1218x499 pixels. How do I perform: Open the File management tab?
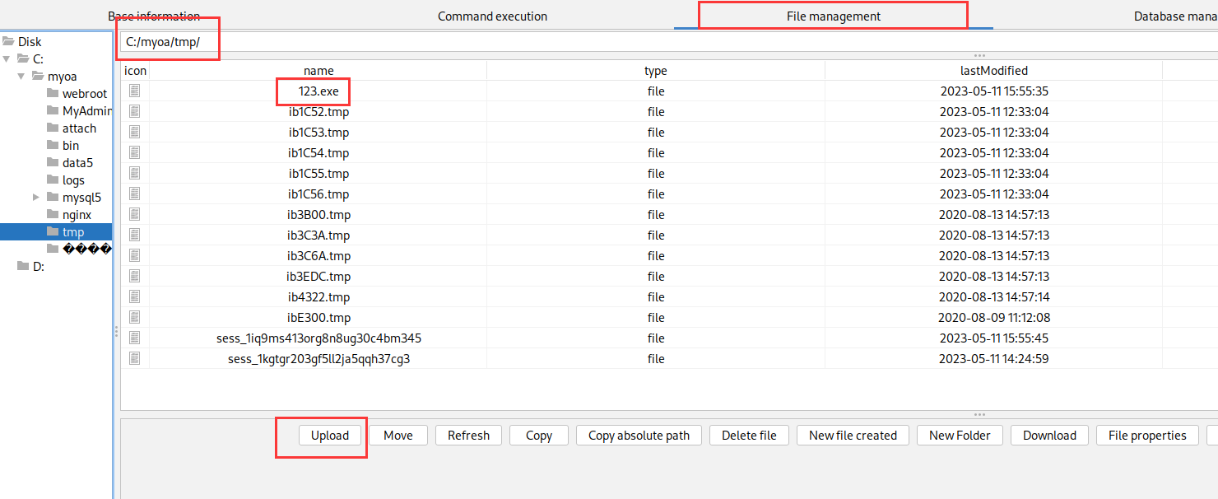click(x=833, y=16)
